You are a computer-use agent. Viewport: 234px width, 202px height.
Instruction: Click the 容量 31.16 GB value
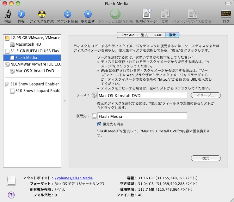[168, 178]
